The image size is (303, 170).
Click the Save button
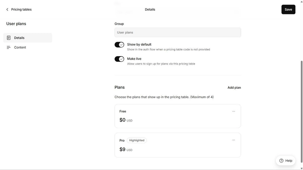point(288,9)
